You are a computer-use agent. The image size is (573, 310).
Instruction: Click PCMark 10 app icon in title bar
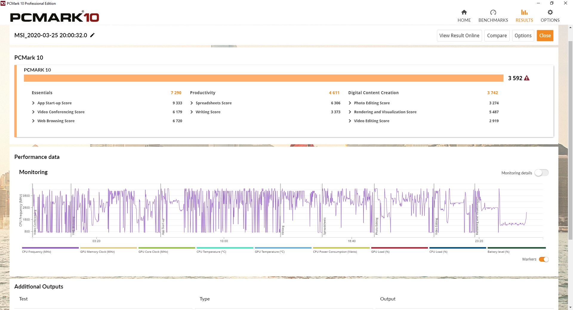tap(3, 3)
